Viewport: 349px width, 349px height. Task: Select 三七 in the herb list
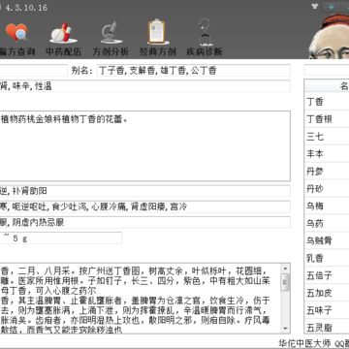(327, 137)
